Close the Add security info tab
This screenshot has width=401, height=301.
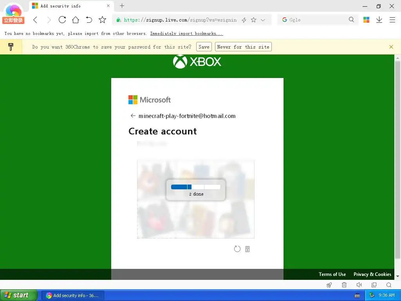coord(108,5)
